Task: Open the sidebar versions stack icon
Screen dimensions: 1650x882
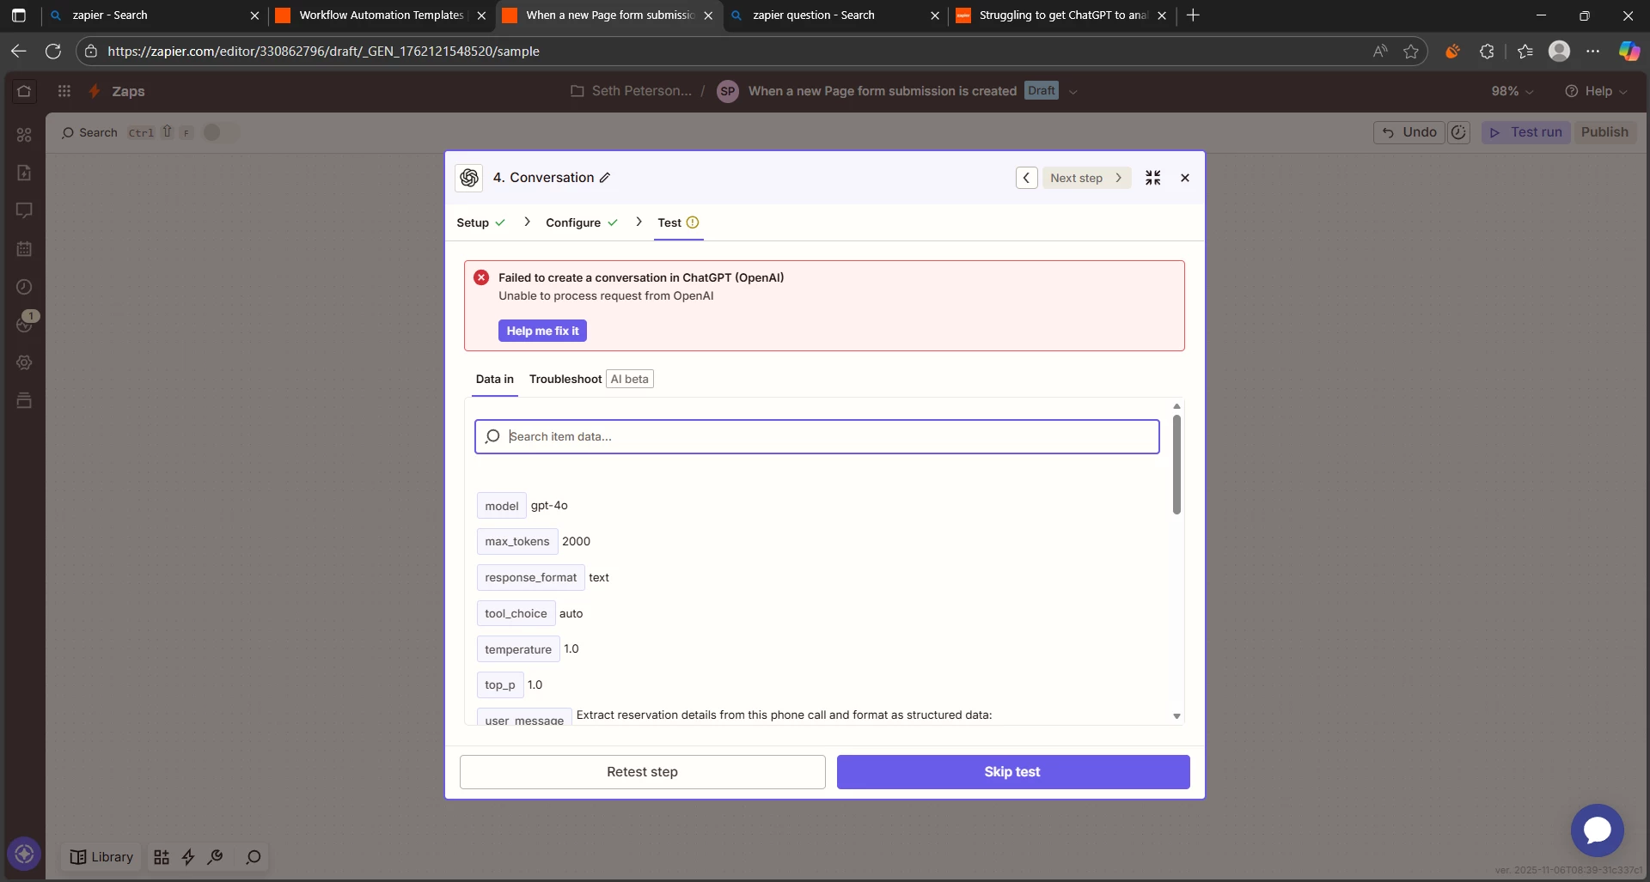Action: coord(24,400)
